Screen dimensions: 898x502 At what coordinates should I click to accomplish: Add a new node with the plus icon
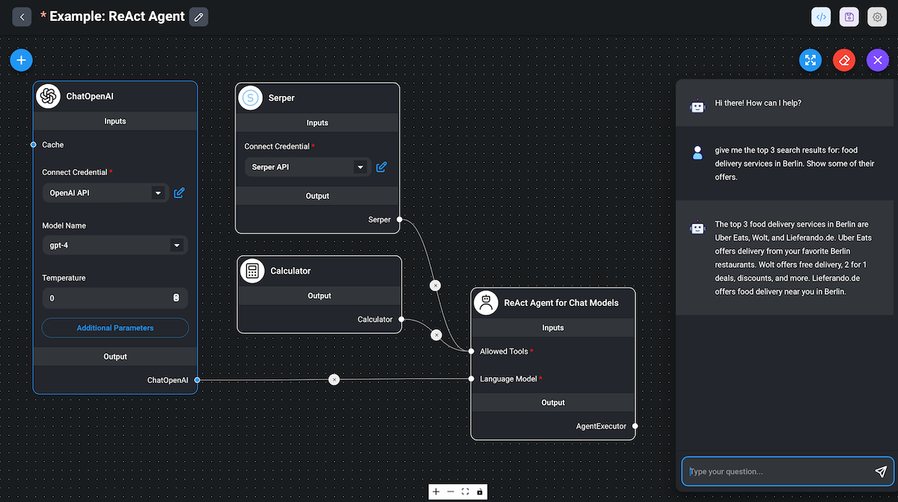(21, 60)
